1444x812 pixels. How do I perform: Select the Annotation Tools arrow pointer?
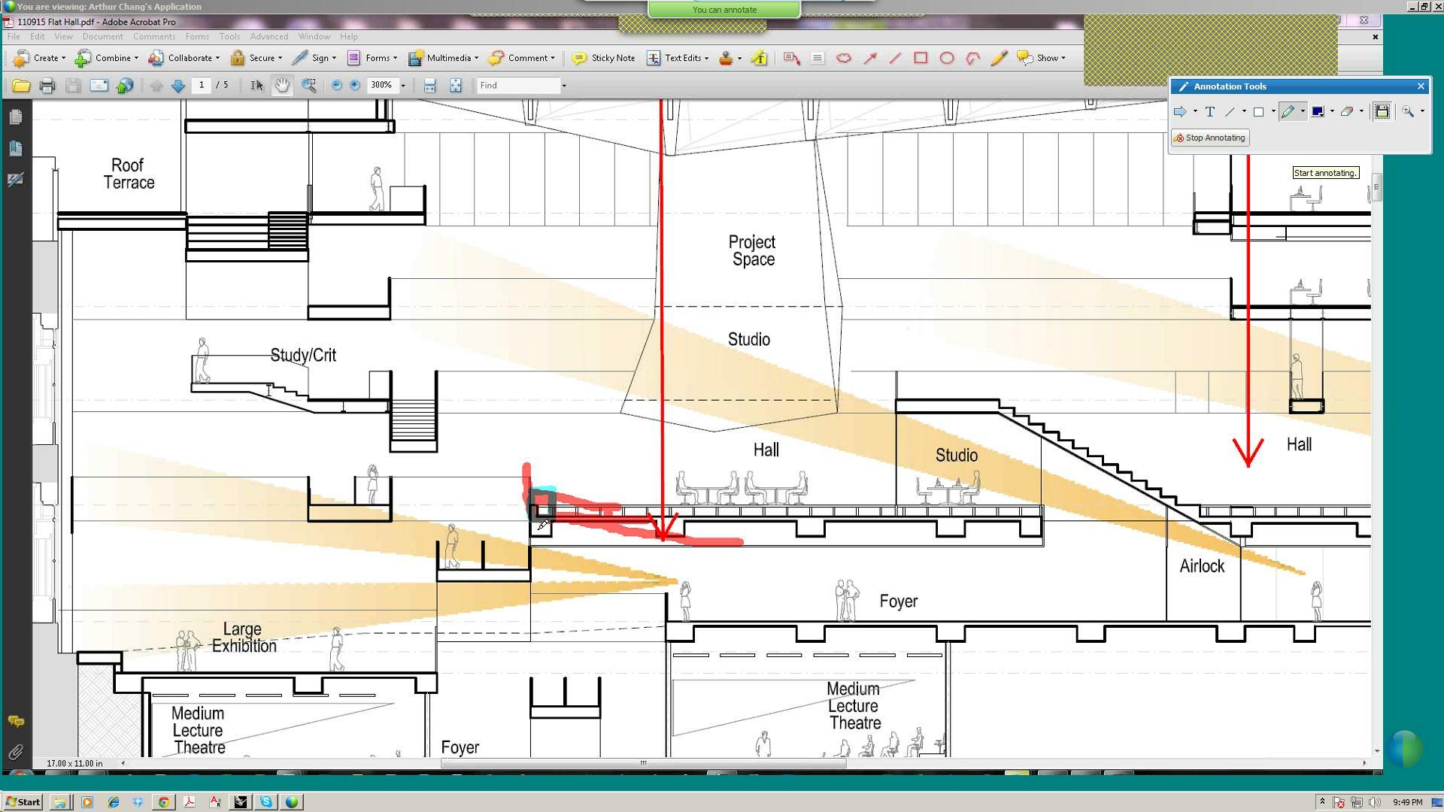(1180, 112)
